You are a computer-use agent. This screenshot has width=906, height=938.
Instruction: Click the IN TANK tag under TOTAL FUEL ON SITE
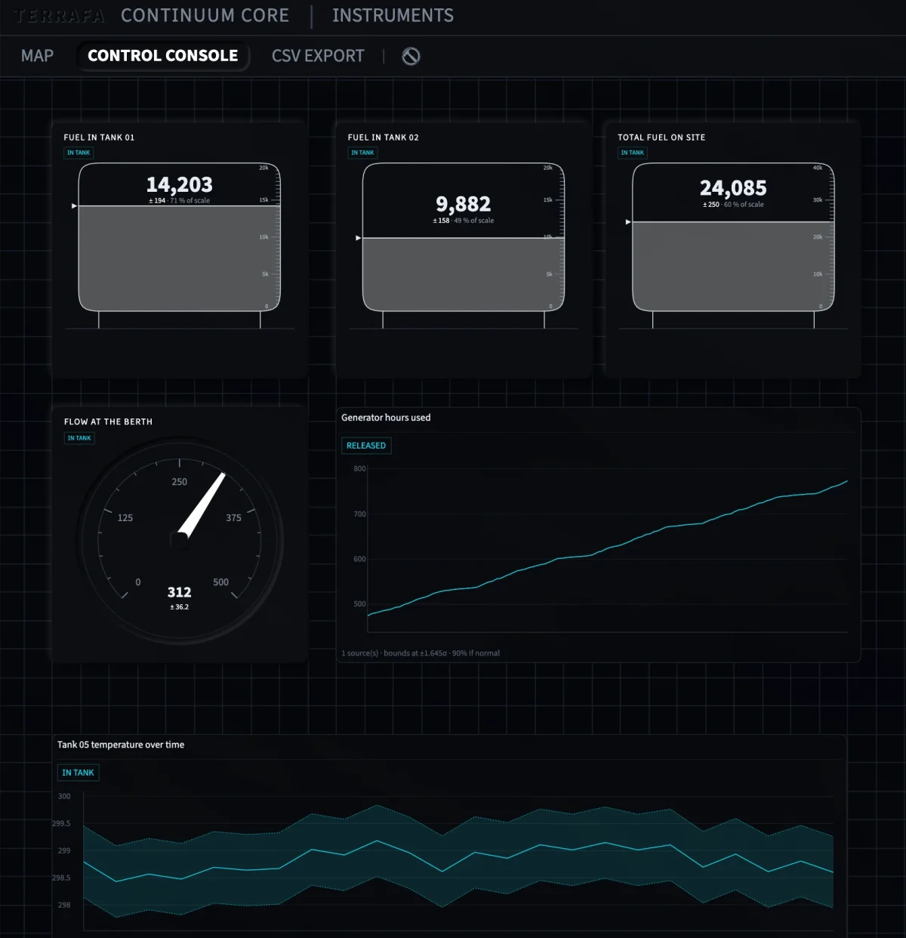[633, 153]
